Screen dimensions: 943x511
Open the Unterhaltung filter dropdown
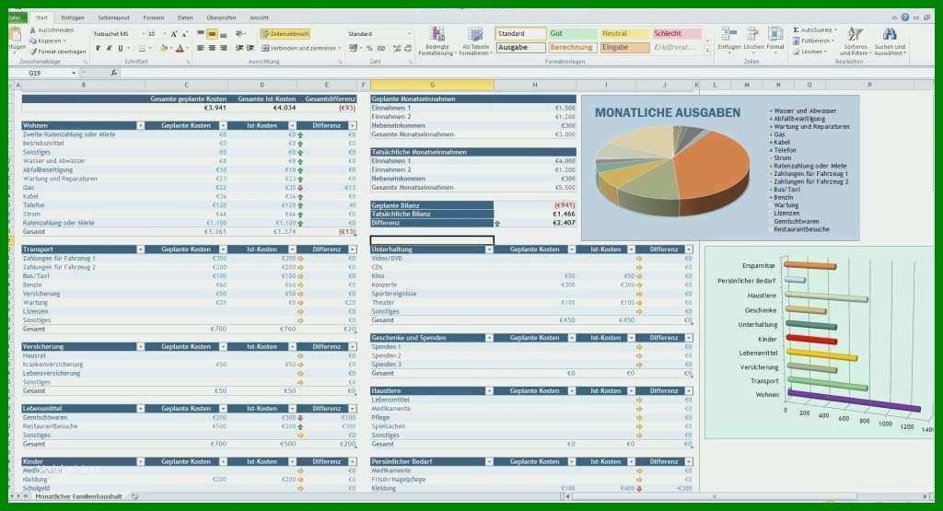coord(489,250)
